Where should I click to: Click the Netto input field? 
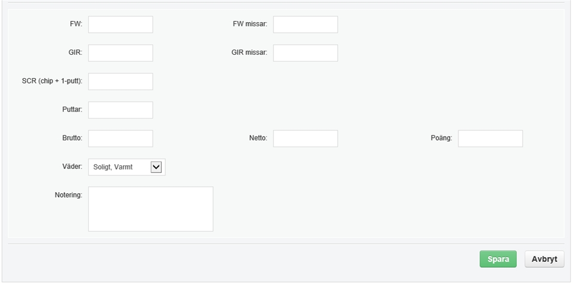coord(306,138)
